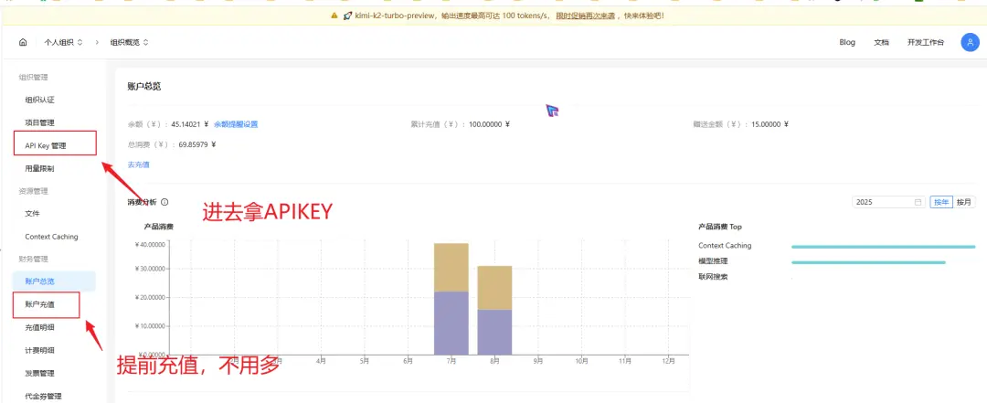Click the calendar icon in the year field
The image size is (987, 403).
click(x=918, y=202)
